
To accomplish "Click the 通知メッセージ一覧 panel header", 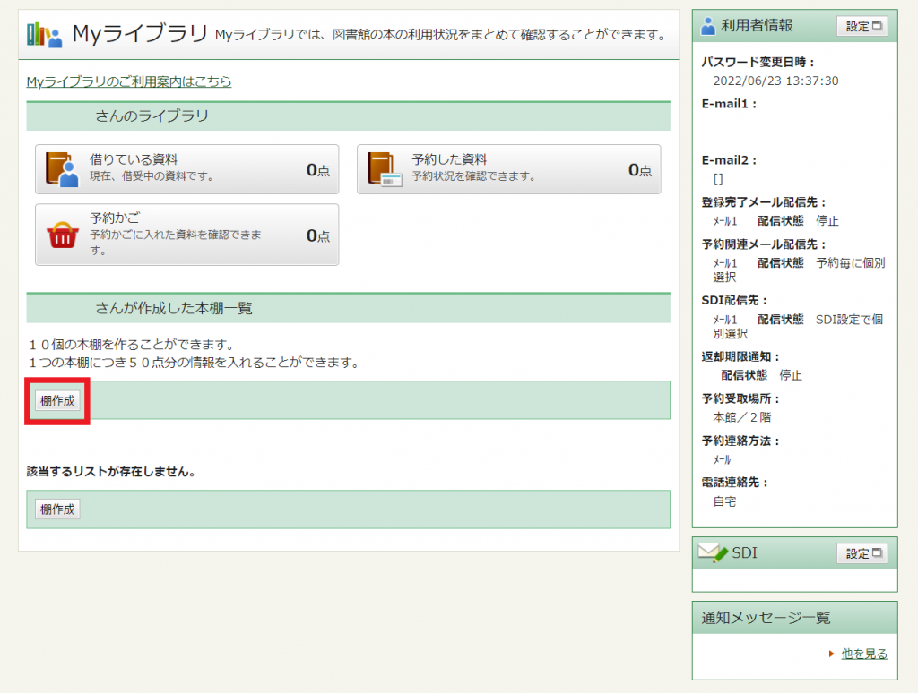I will pyautogui.click(x=766, y=618).
